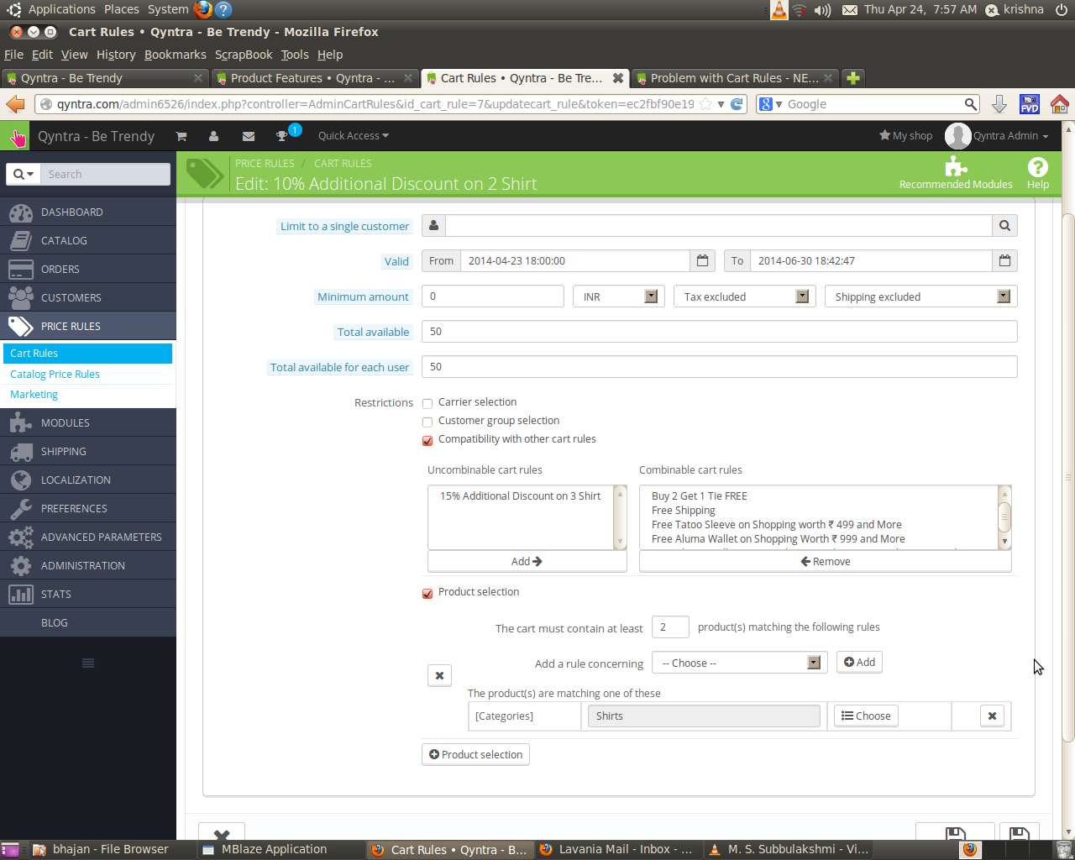Open the INR currency dropdown
This screenshot has height=860, width=1075.
click(x=619, y=296)
